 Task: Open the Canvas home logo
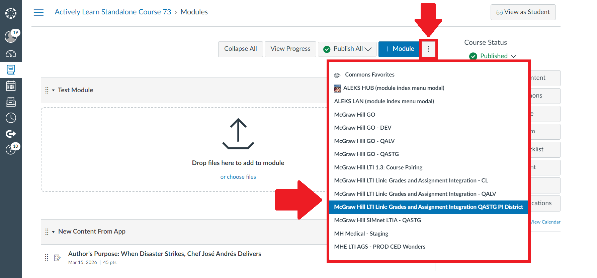(x=11, y=13)
